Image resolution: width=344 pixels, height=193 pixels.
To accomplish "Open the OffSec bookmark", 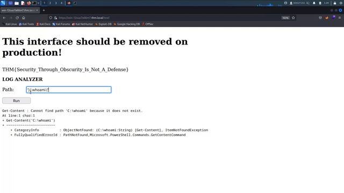I will pos(148,24).
